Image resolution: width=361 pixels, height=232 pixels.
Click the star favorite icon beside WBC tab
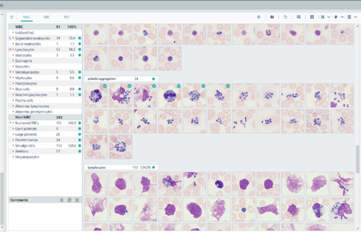tap(12, 17)
